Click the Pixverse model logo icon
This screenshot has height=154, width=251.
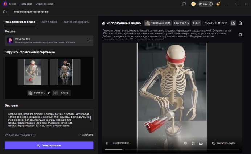pyautogui.click(x=10, y=41)
